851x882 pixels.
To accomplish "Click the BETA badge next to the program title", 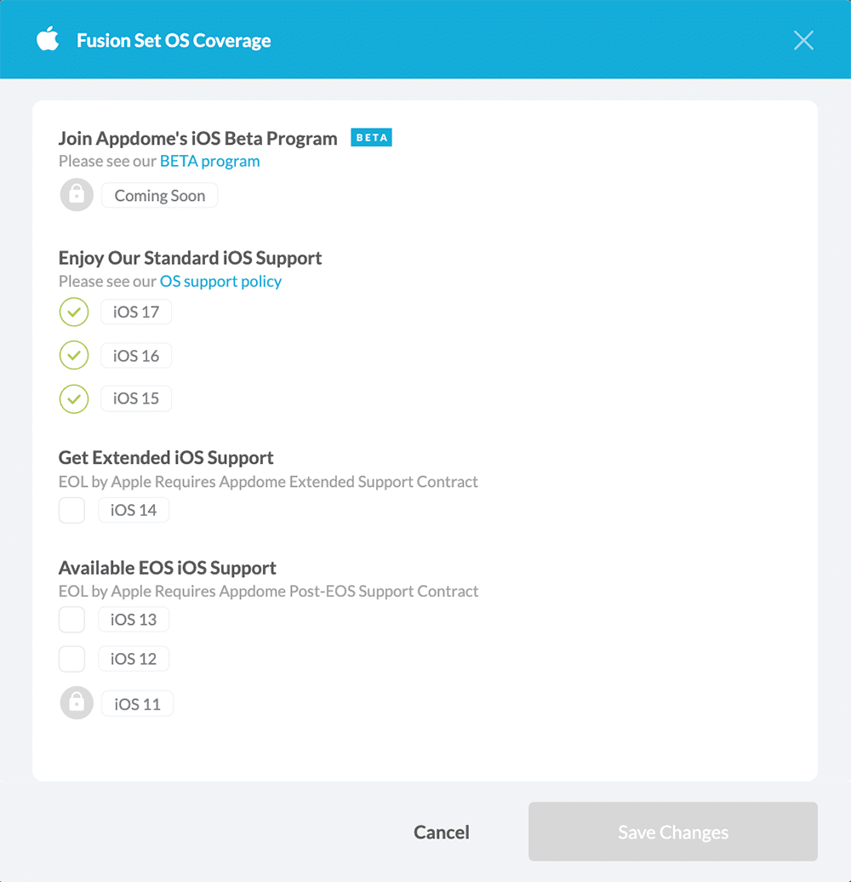I will tap(371, 137).
